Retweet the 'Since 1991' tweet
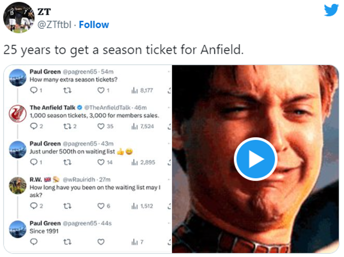The height and width of the screenshot is (257, 344). tap(67, 242)
